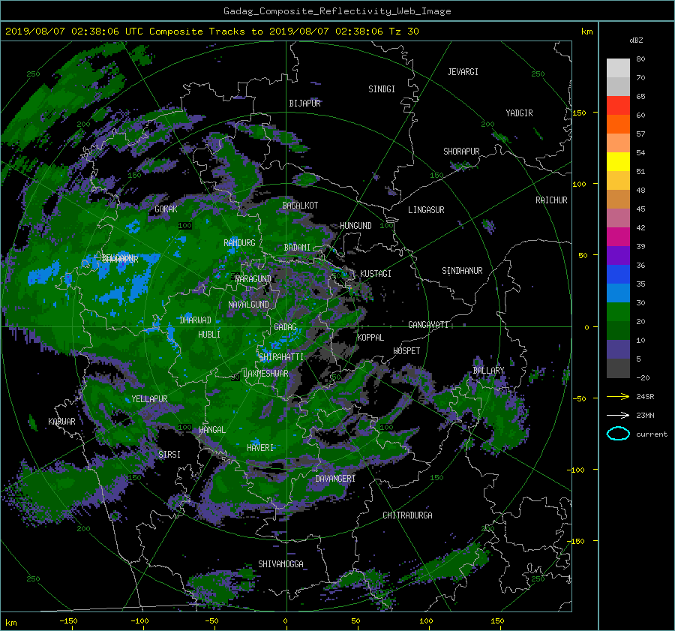Click the 'current' legend text

[651, 434]
